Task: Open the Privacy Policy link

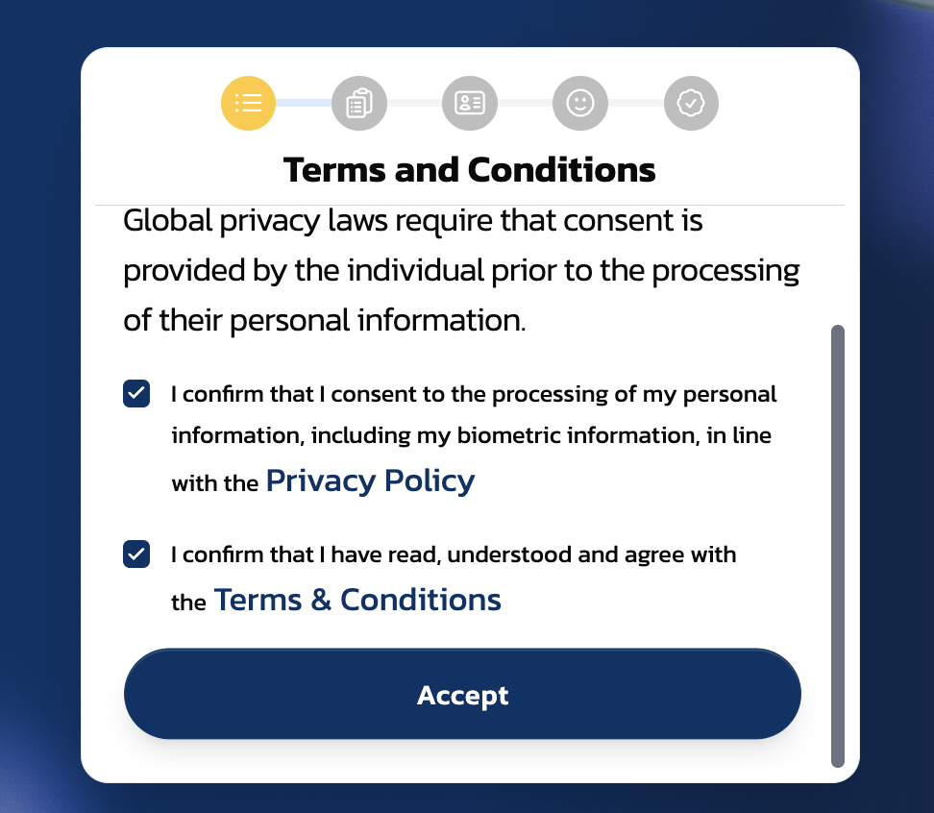Action: click(370, 480)
